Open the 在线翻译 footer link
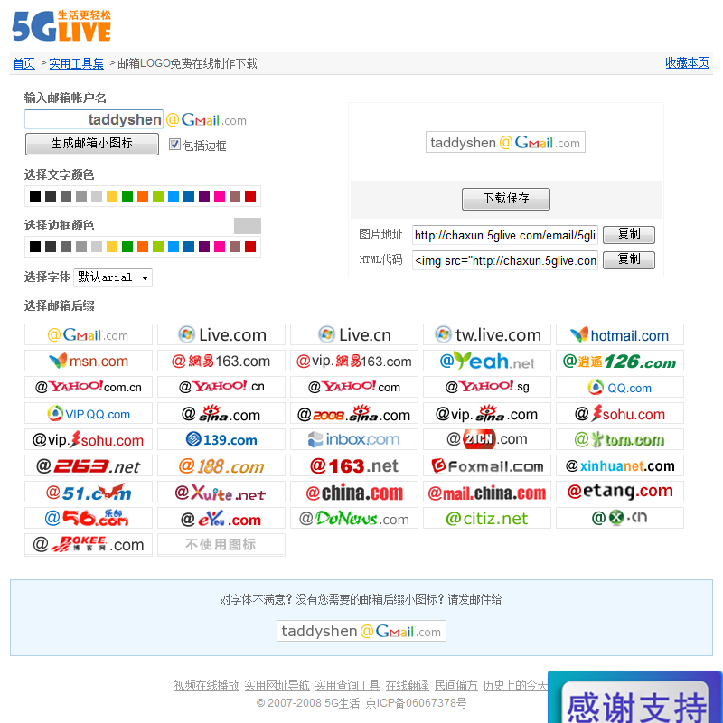The width and height of the screenshot is (723, 723). point(408,686)
